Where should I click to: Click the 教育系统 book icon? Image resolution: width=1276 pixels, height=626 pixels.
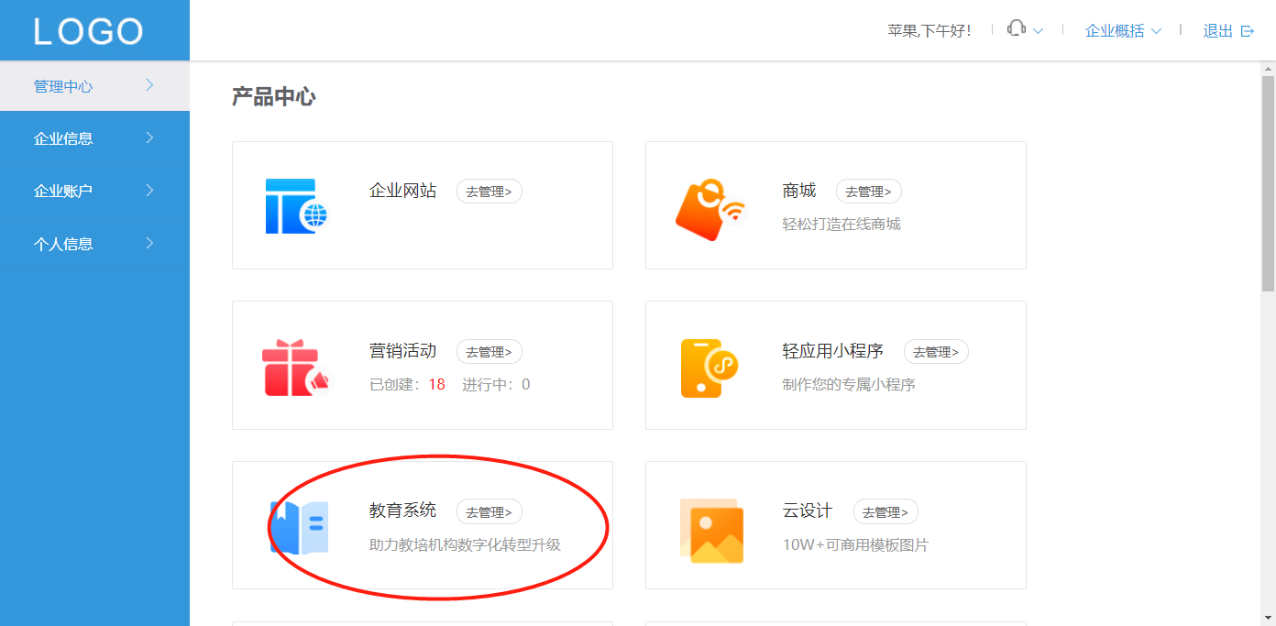(299, 527)
